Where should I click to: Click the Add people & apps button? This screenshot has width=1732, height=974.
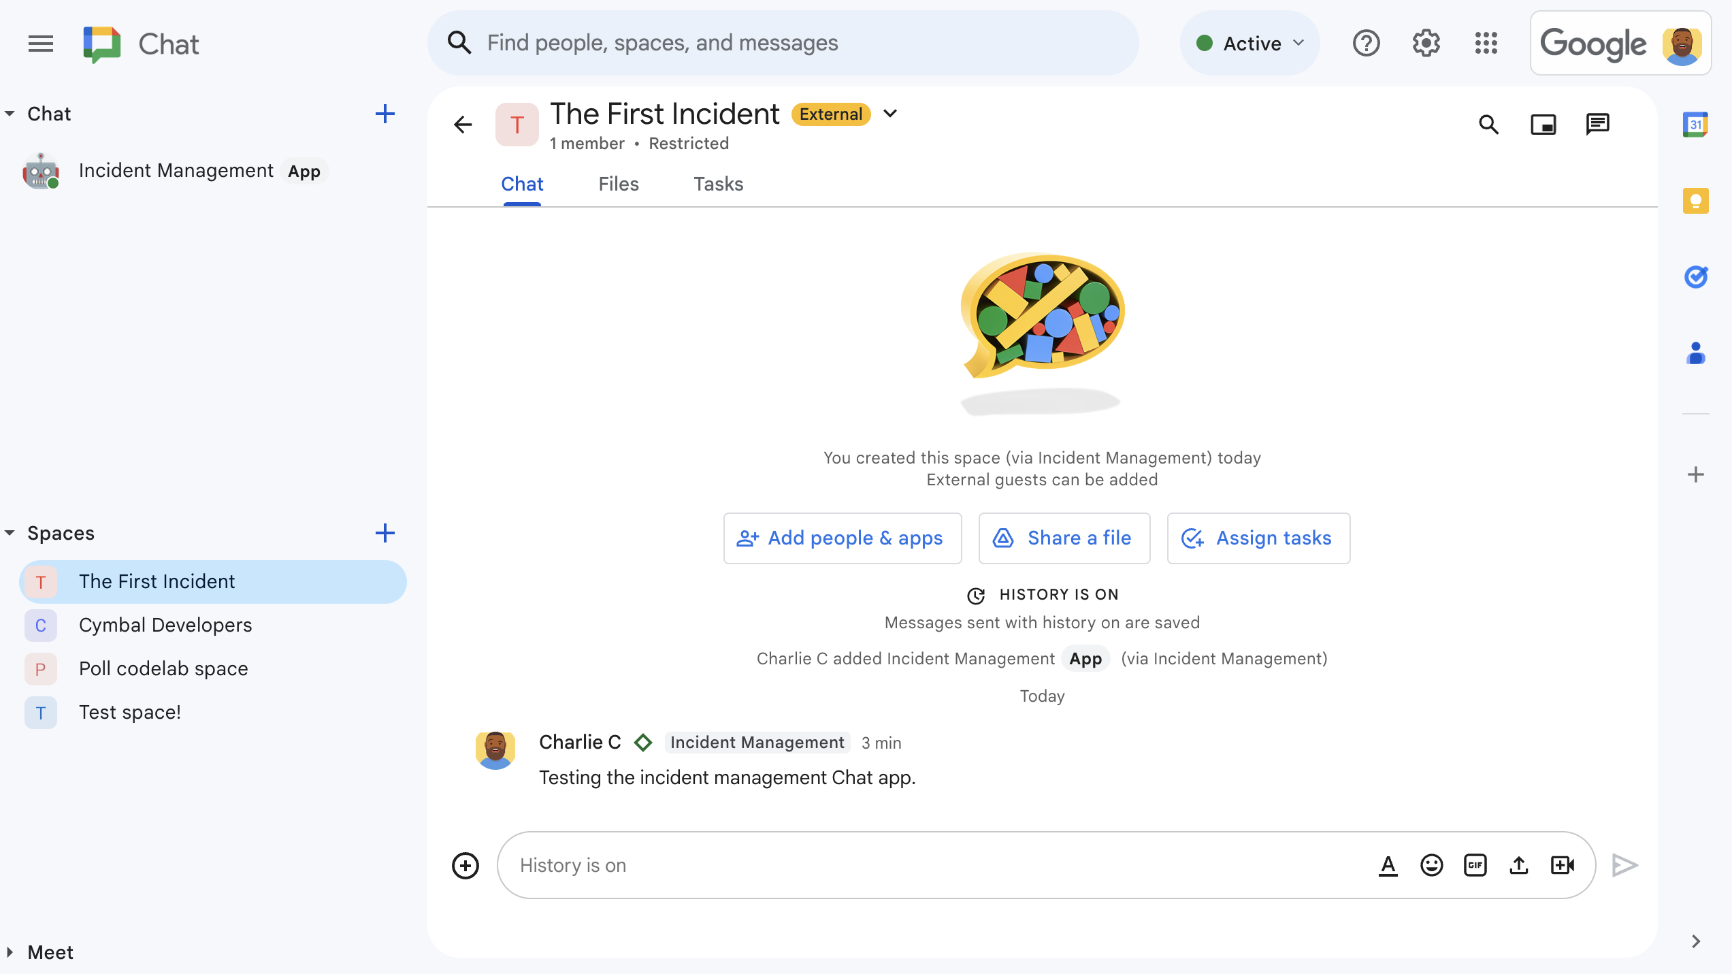(x=841, y=538)
